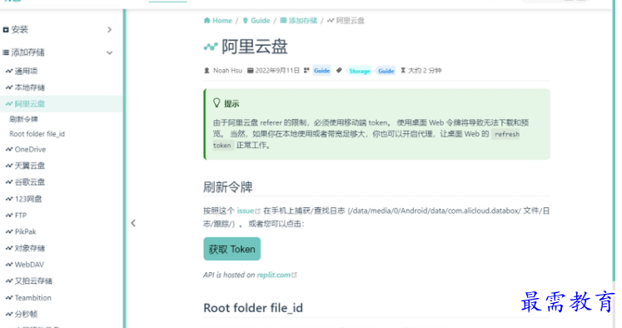Viewport: 622px width, 328px height.
Task: Open 本地存储 in the sidebar
Action: coord(30,87)
